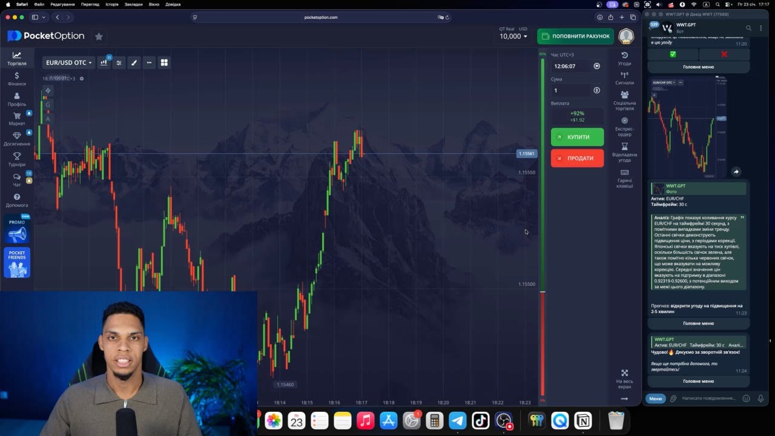Viewport: 775px width, 436px height.
Task: Toggle the A chart overlay button
Action: [48, 119]
